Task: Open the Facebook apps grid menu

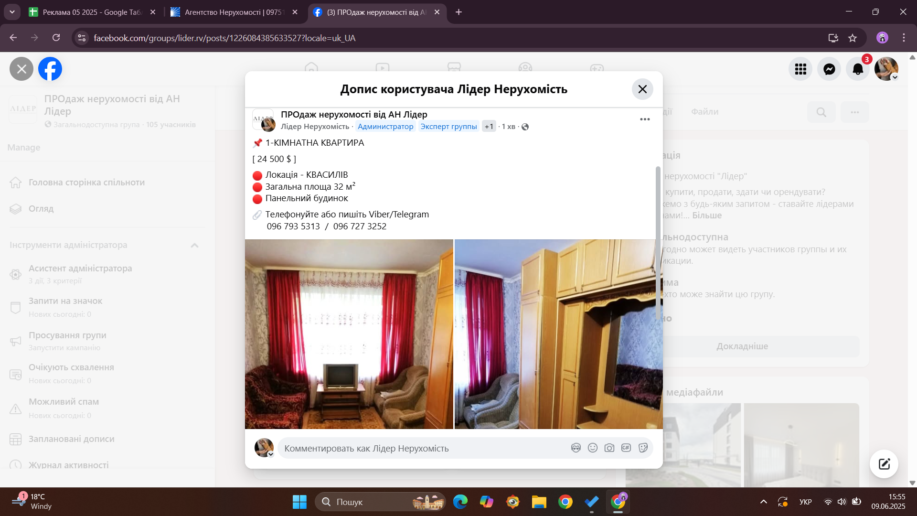Action: point(800,69)
